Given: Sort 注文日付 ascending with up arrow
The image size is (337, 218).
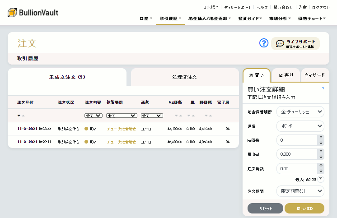Looking at the screenshot, I should click(23, 116).
